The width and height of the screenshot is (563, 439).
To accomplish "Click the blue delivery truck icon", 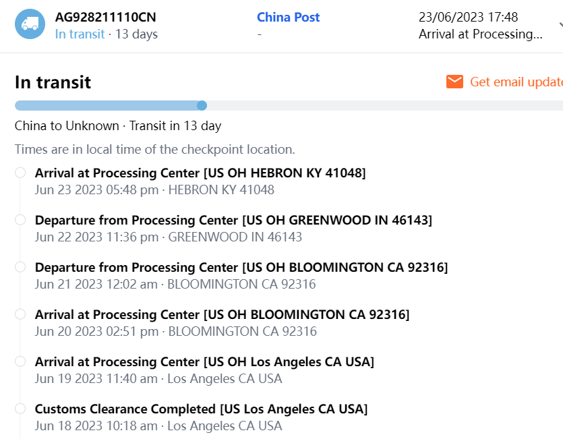I will (x=30, y=24).
